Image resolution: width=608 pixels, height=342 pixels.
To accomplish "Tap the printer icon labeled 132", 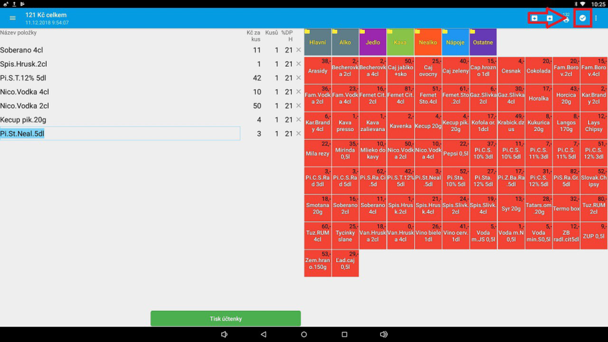I will [566, 18].
